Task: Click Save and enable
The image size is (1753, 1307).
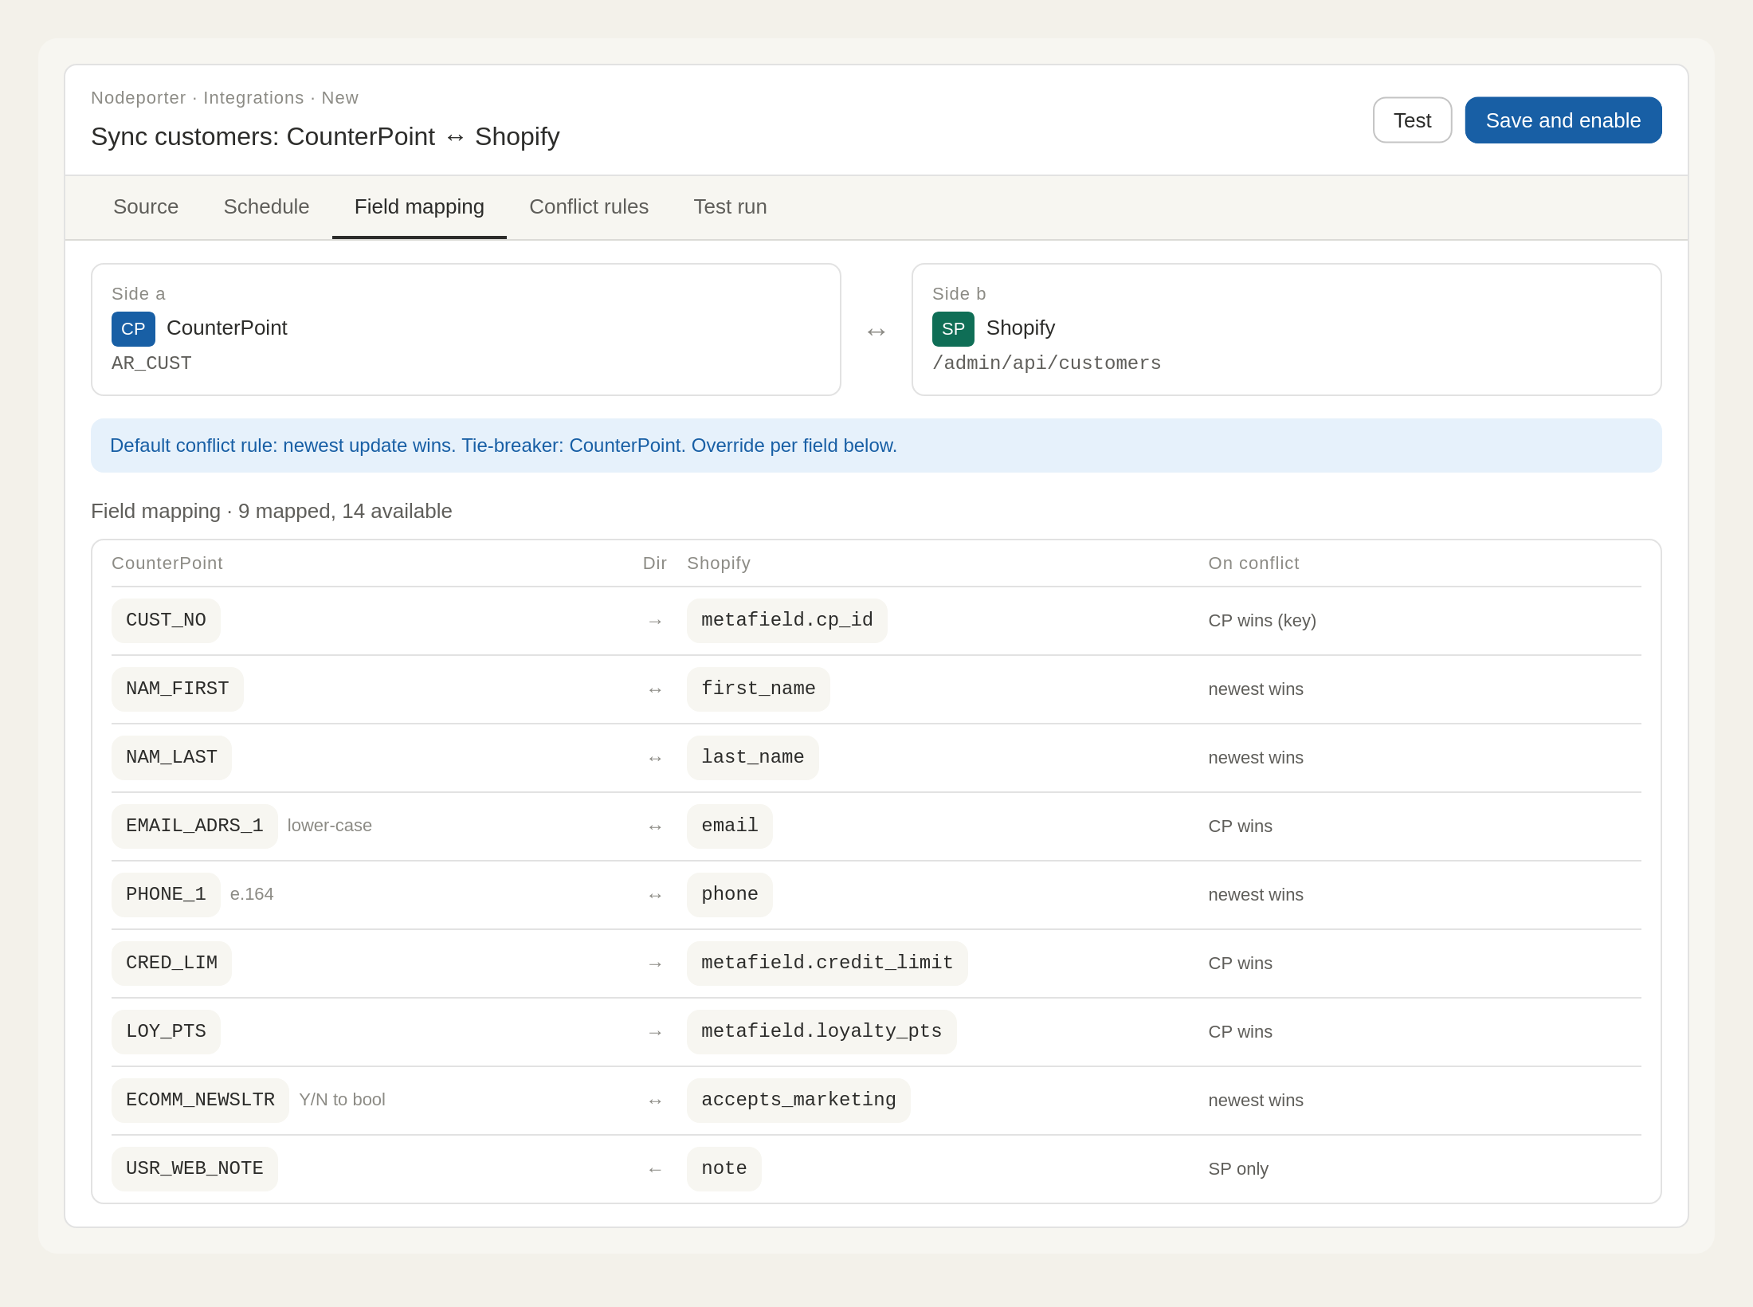Action: point(1563,120)
